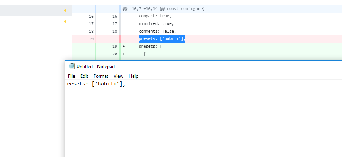The width and height of the screenshot is (342, 157).
Task: Open the File menu in Notepad
Action: click(x=71, y=76)
